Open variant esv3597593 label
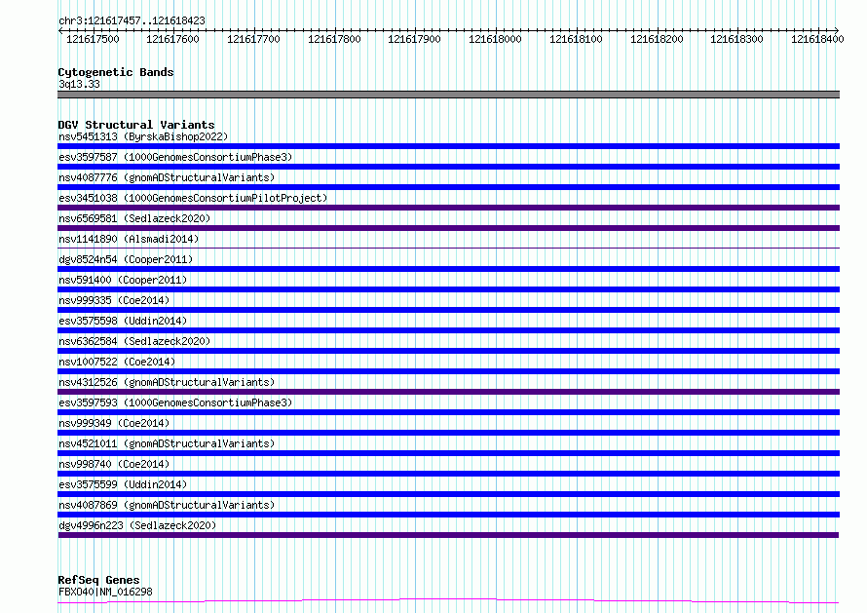 point(175,402)
